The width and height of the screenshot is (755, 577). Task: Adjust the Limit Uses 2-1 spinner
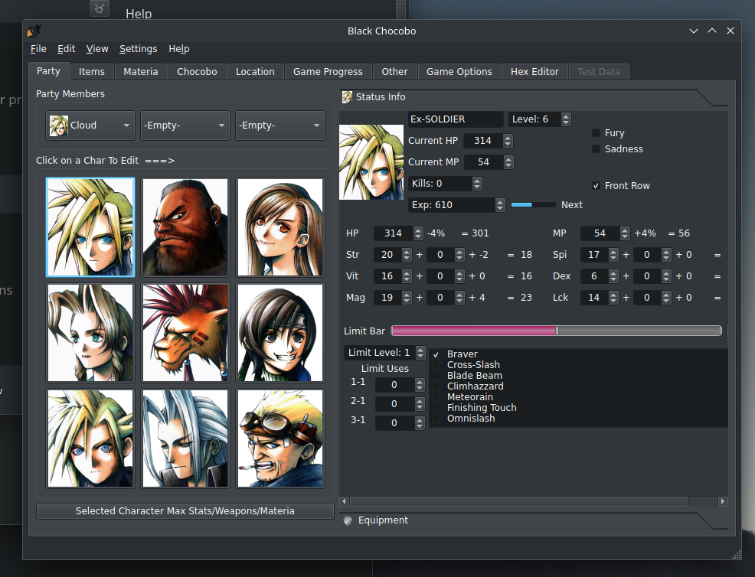pos(420,404)
